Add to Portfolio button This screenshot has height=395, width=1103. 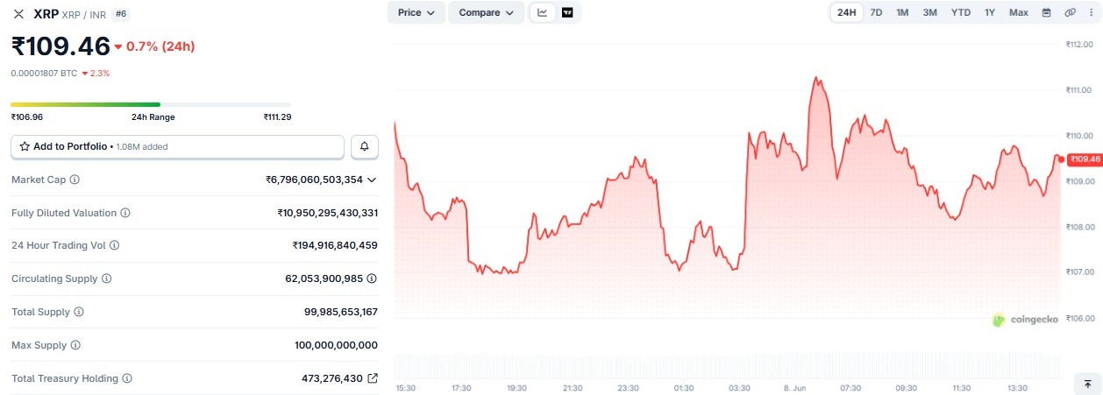click(x=177, y=147)
